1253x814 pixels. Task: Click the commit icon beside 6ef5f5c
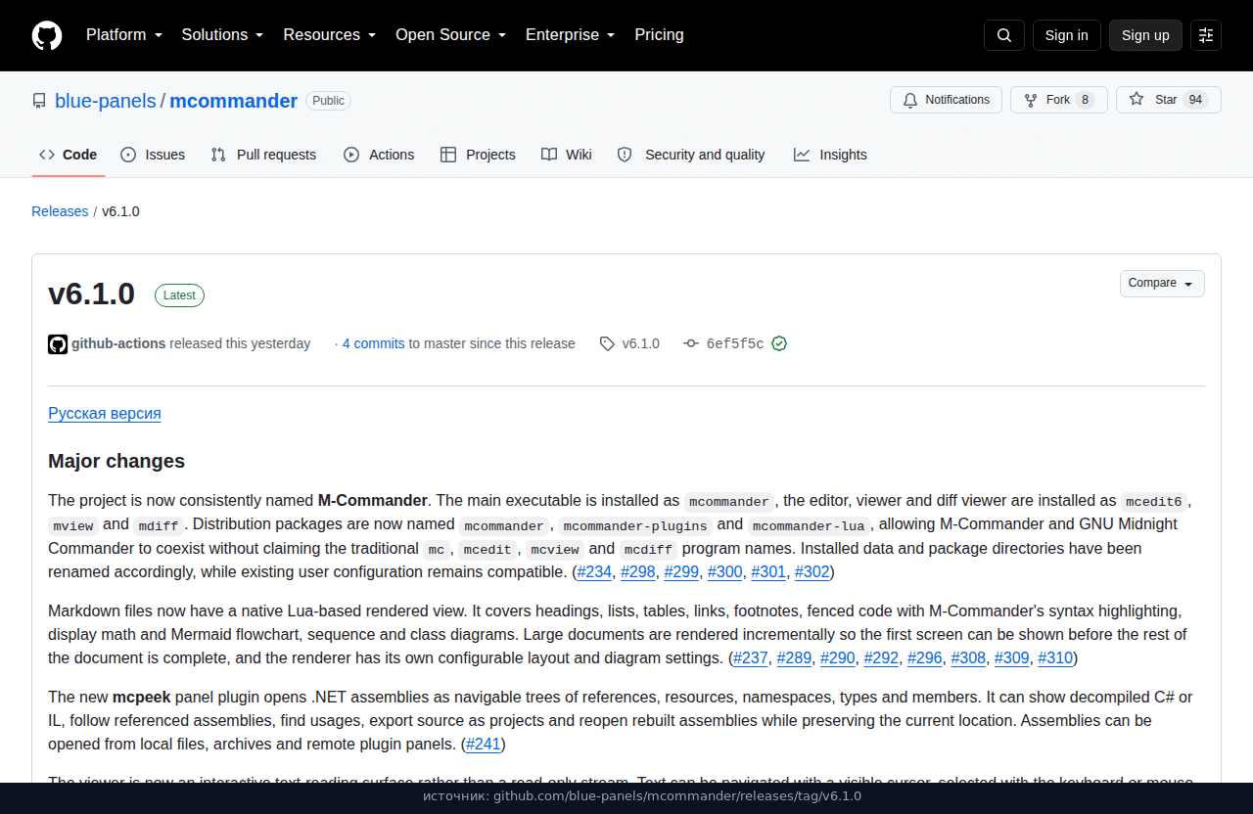[691, 343]
